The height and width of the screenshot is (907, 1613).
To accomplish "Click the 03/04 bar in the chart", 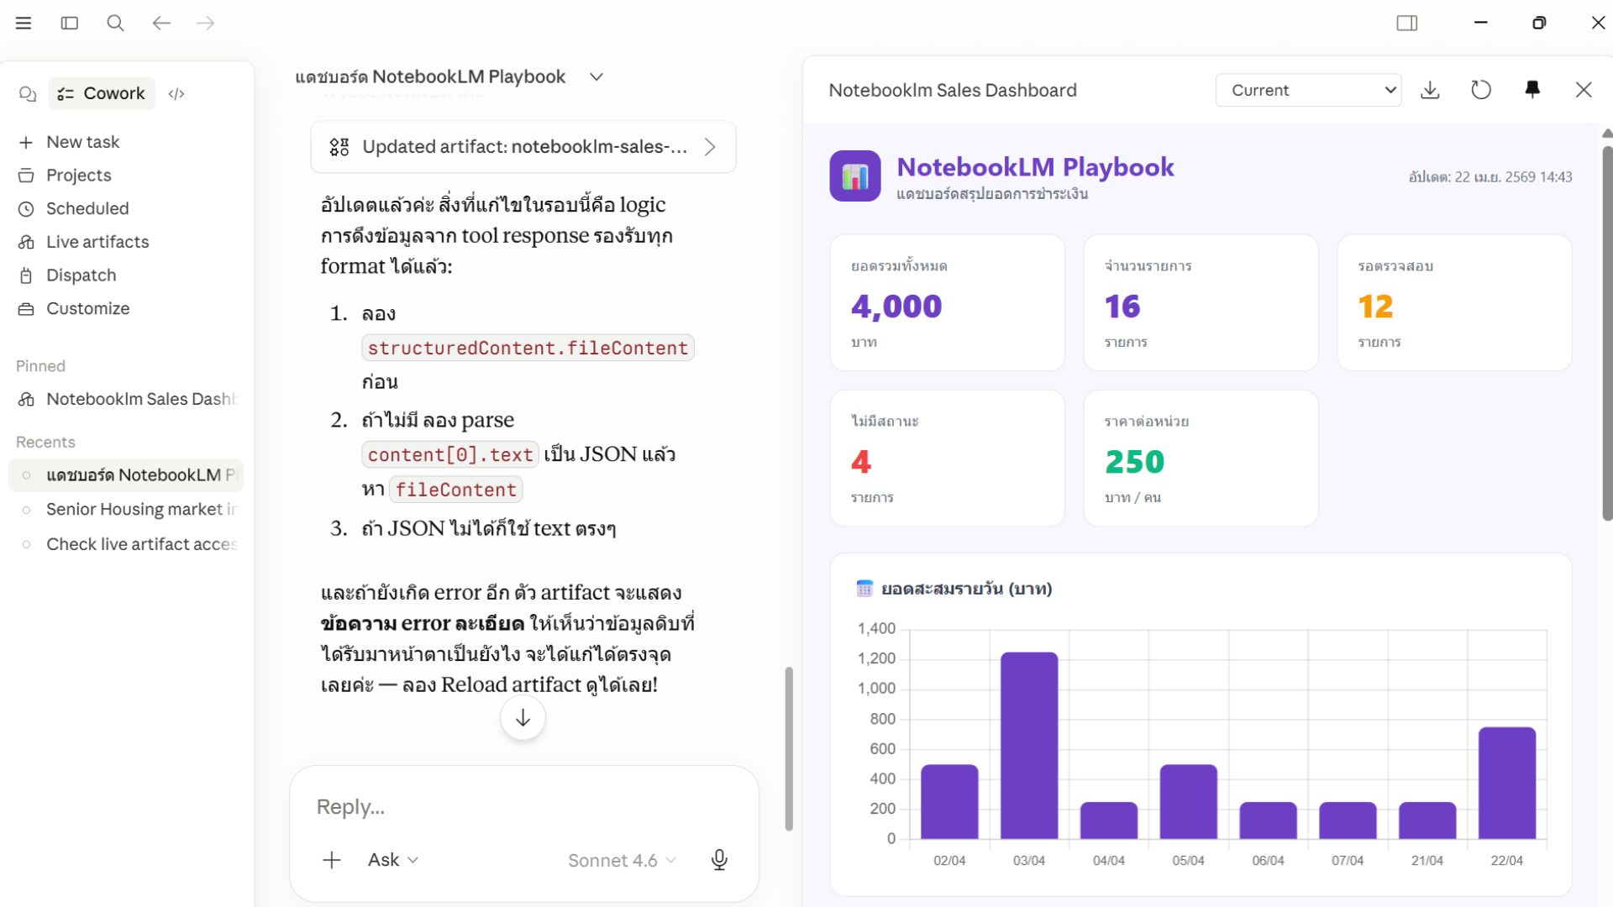I will pos(1029,746).
